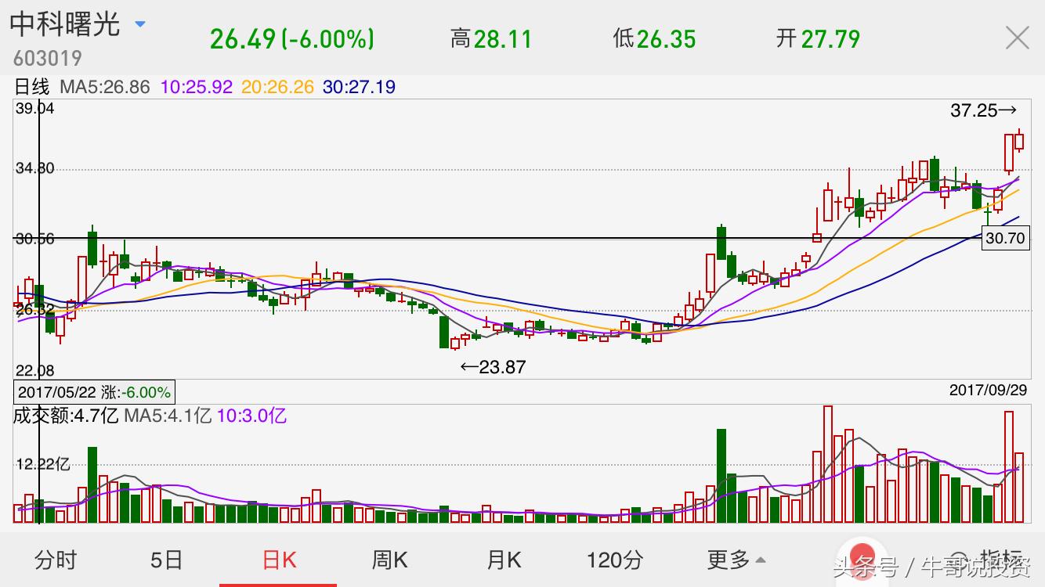Choose the 120分 timeframe tab
The image size is (1045, 587).
tap(615, 560)
